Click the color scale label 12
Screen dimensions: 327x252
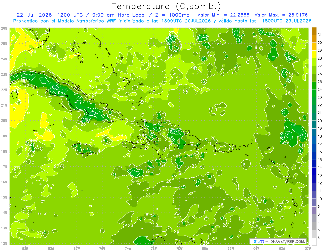[320, 183]
